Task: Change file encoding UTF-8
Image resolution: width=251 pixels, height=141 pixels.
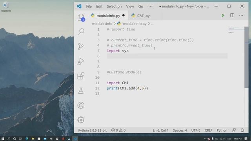Action: pyautogui.click(x=196, y=130)
